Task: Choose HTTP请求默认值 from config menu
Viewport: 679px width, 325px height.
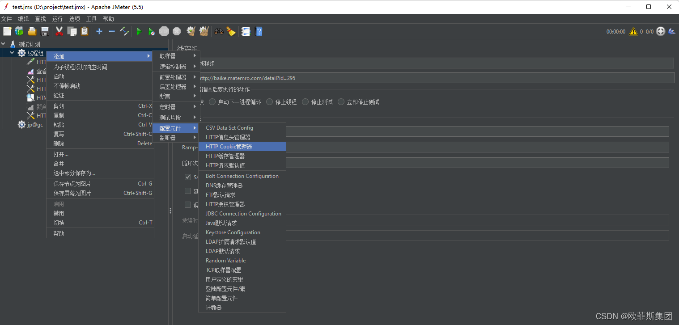Action: point(242,165)
